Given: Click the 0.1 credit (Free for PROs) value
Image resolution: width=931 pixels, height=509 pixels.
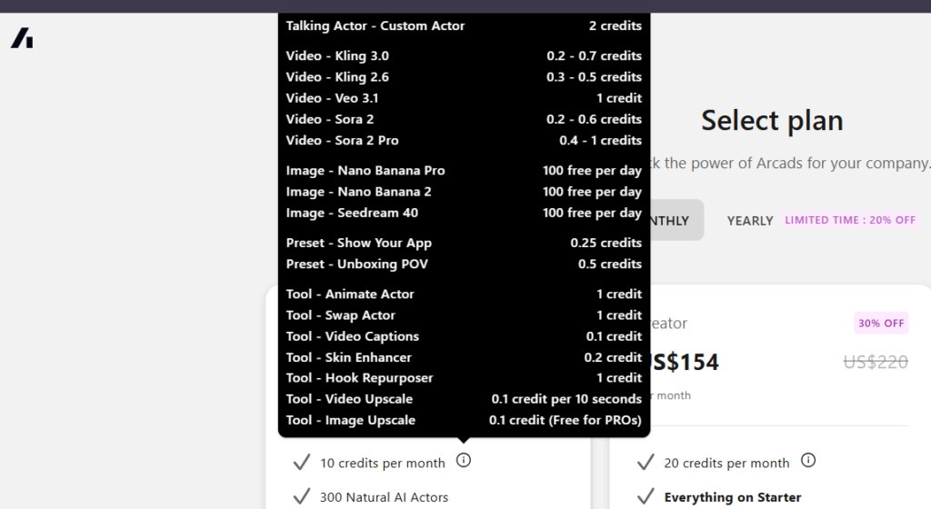Looking at the screenshot, I should 566,421.
